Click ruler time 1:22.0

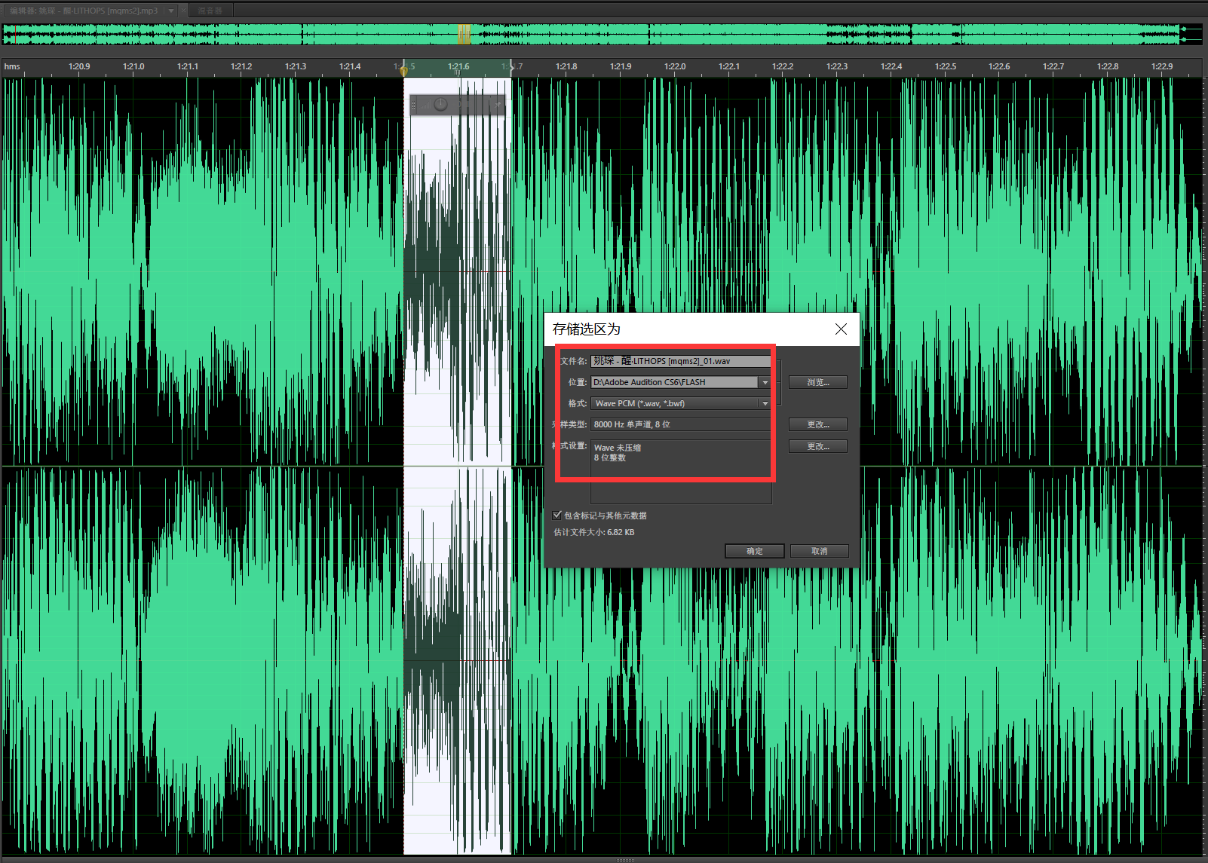(675, 66)
